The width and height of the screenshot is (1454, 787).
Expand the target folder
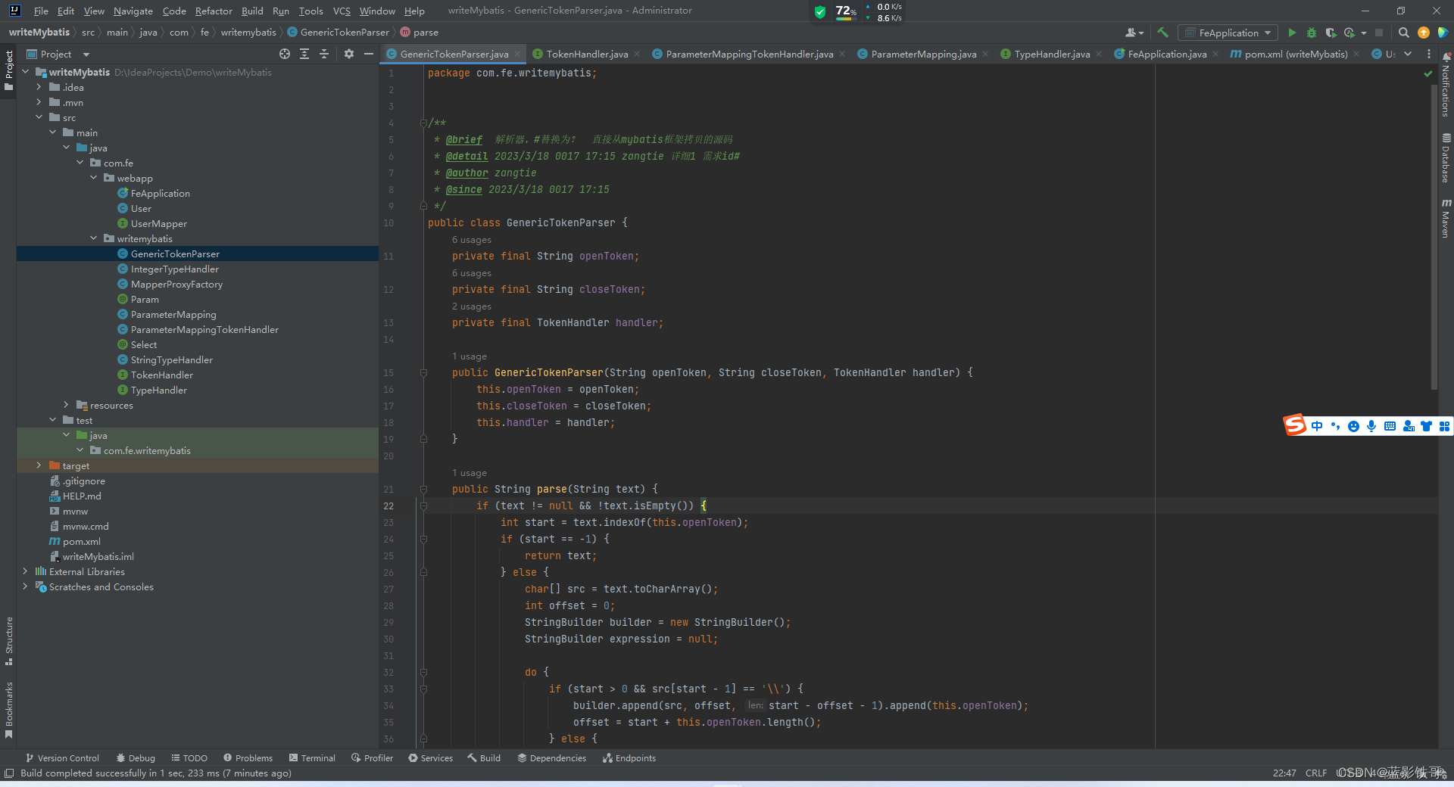coord(39,465)
